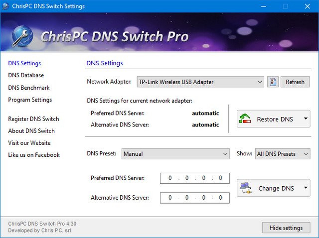Click the ChrisPC app icon in title bar
Screen dimensions: 319x238
(x=5, y=6)
